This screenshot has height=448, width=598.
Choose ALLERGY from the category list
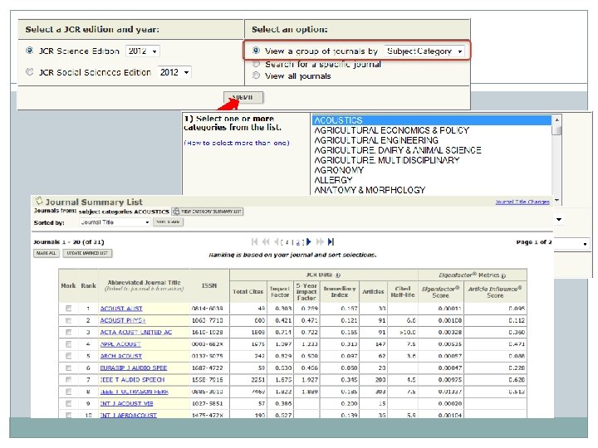334,180
